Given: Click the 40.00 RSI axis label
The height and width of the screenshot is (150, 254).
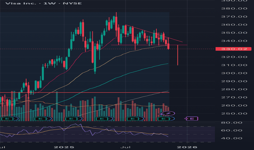Looking at the screenshot, I should 232,138.
